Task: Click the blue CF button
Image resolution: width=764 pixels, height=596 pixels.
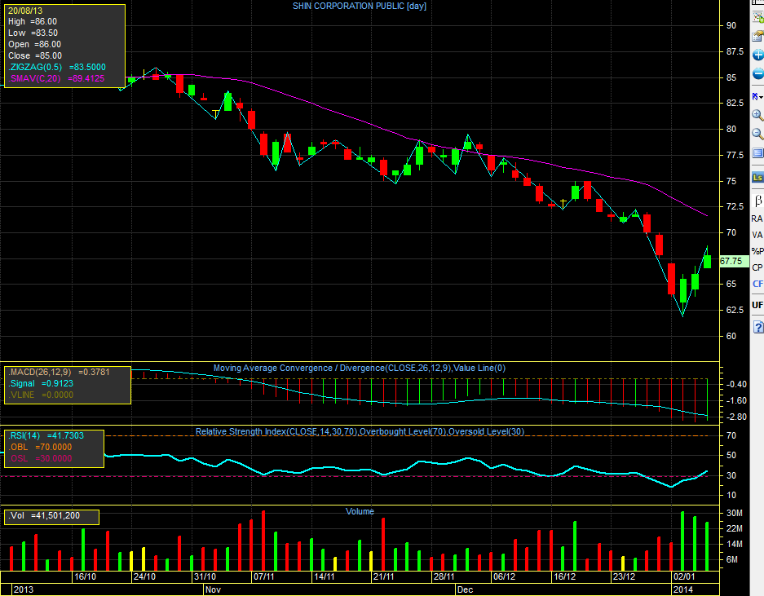Action: (x=757, y=284)
